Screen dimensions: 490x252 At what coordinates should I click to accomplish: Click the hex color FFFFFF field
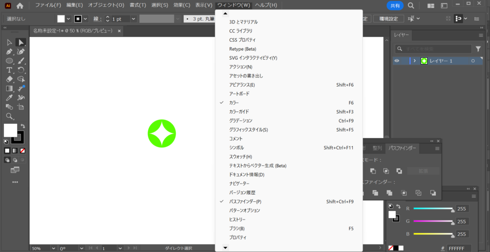(x=459, y=249)
